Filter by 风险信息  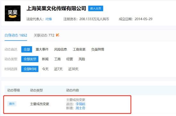point(60,49)
